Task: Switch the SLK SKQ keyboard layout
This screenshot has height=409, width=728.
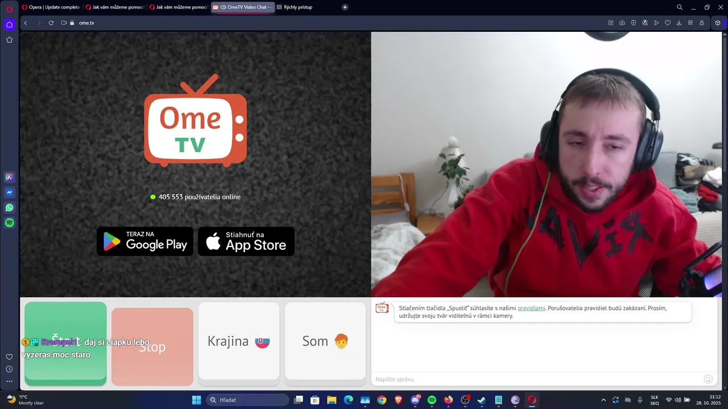Action: (x=655, y=400)
